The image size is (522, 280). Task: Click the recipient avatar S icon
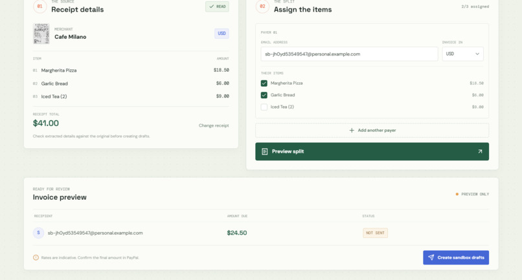click(x=39, y=233)
